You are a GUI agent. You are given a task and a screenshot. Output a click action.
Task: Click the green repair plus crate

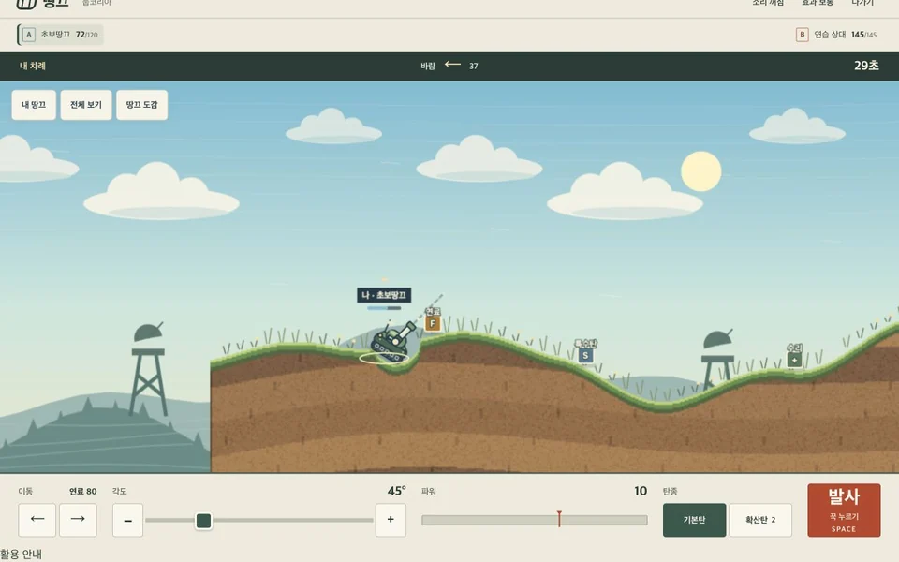click(794, 360)
